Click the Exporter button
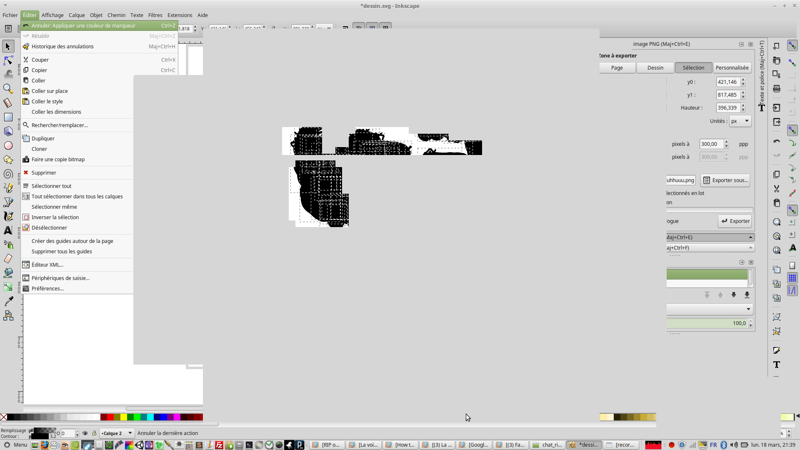This screenshot has height=450, width=800. 735,221
